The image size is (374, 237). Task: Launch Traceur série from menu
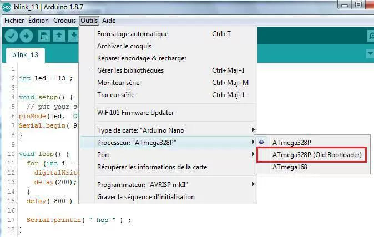coord(168,95)
